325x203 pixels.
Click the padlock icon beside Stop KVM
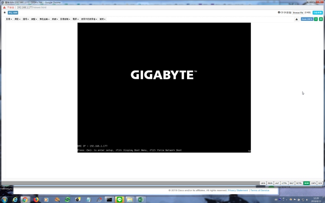[x=5, y=12]
